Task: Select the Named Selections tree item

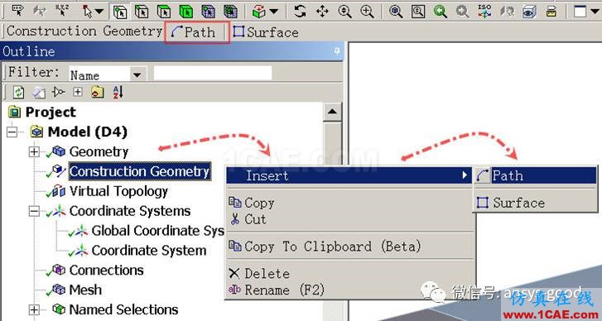Action: click(x=123, y=309)
